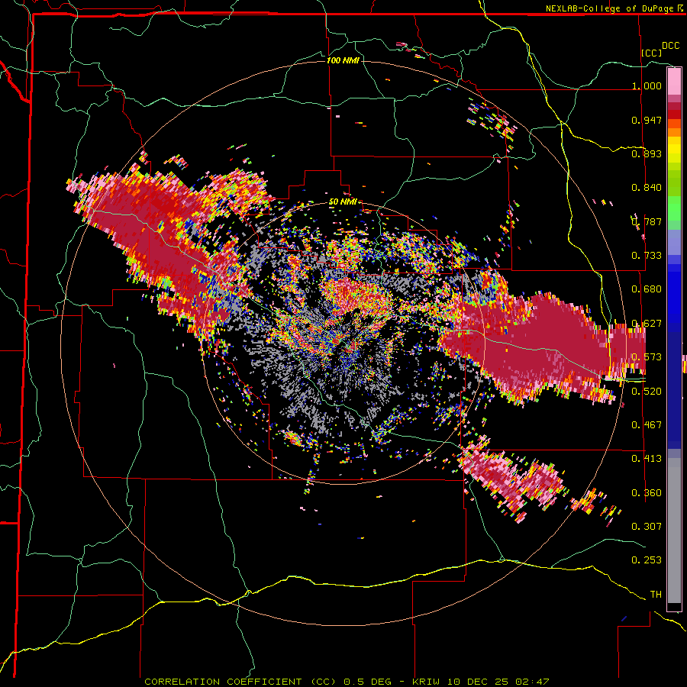687x687 pixels.
Task: Click the 0.680 scale value
Action: coord(647,289)
